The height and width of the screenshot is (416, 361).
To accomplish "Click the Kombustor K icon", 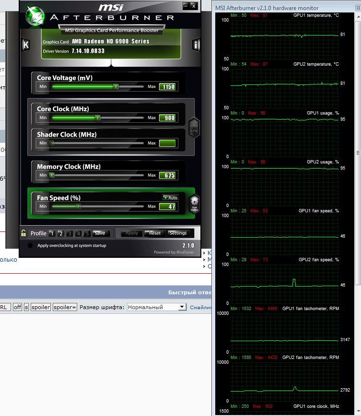I will (26, 45).
